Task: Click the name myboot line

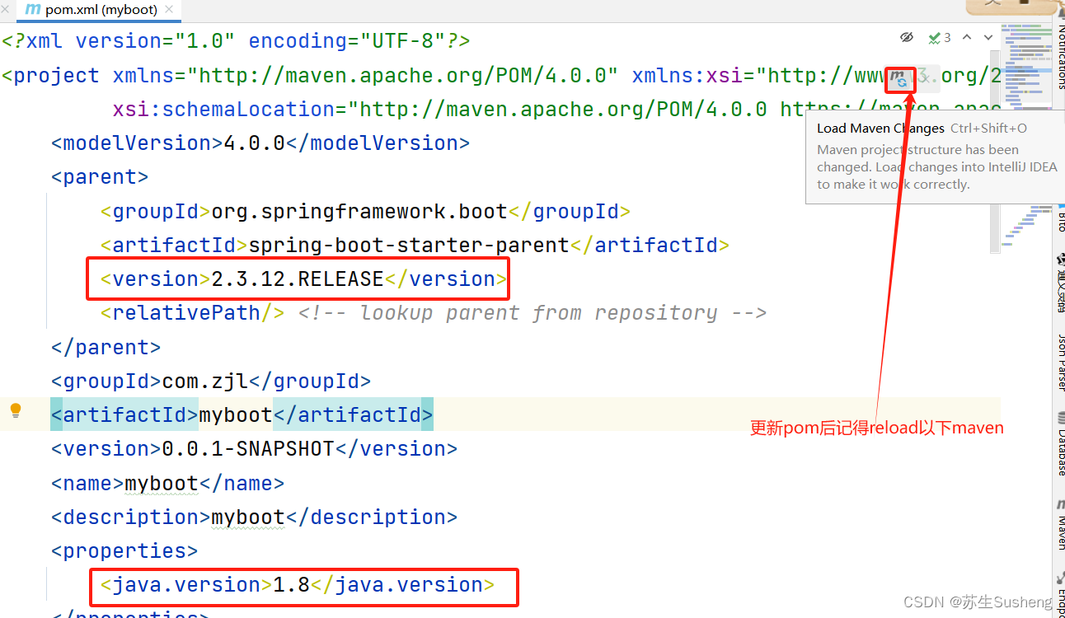Action: [167, 483]
